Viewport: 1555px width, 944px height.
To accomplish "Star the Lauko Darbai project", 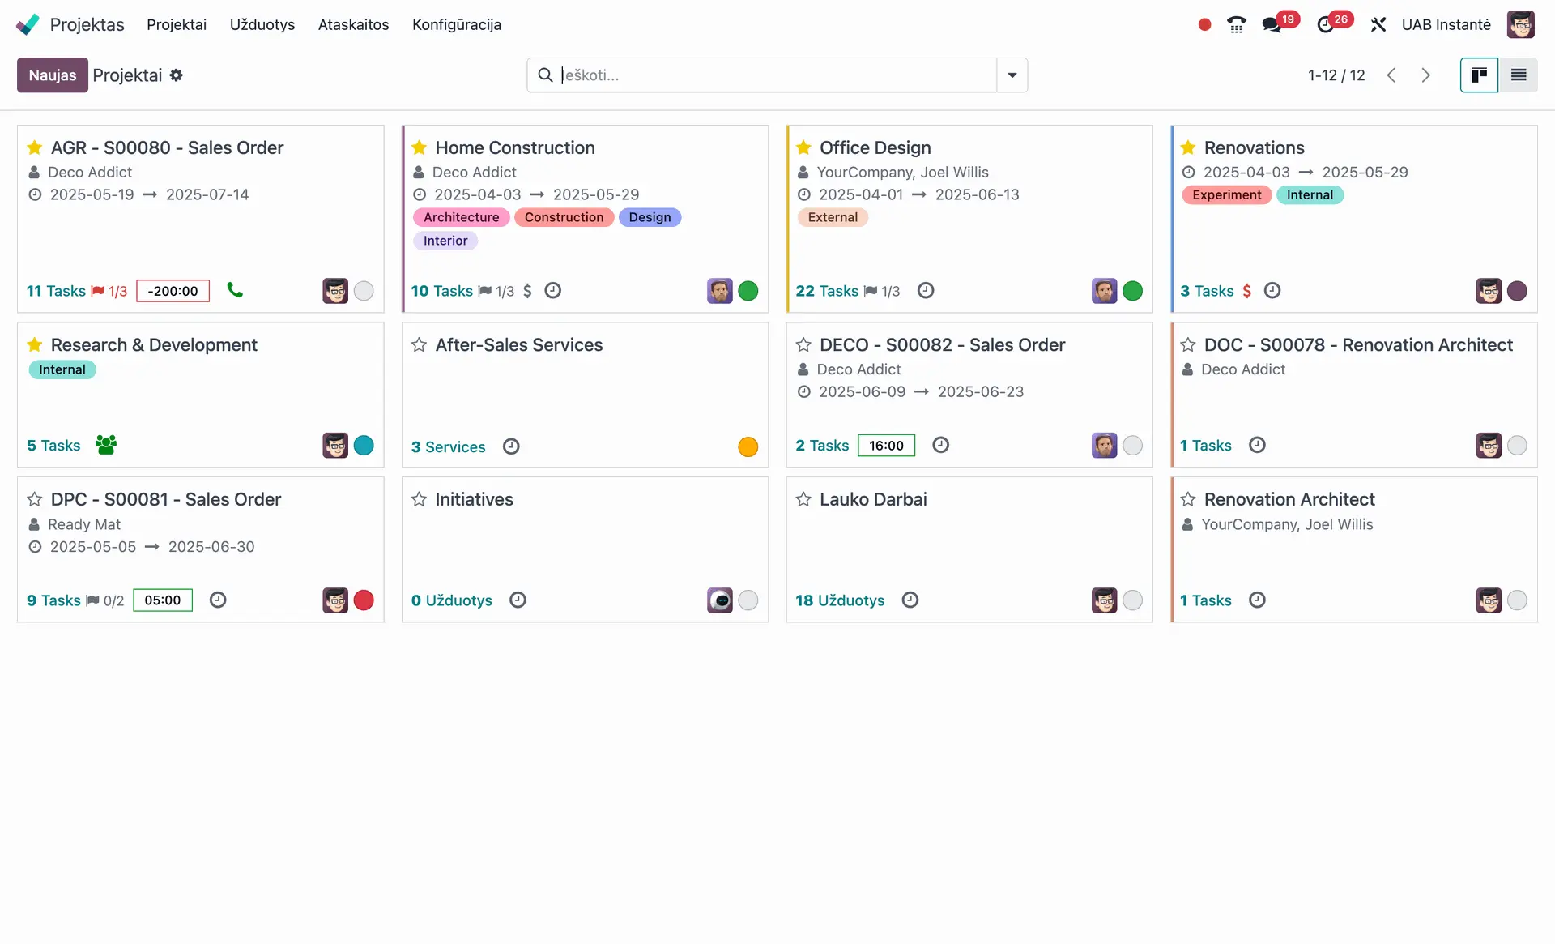I will tap(803, 500).
